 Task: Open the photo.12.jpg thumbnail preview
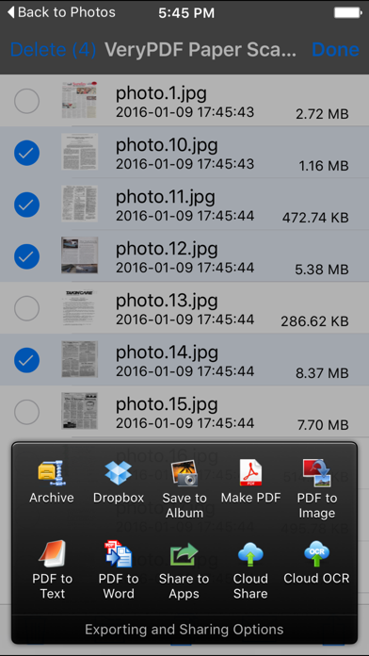(x=79, y=255)
